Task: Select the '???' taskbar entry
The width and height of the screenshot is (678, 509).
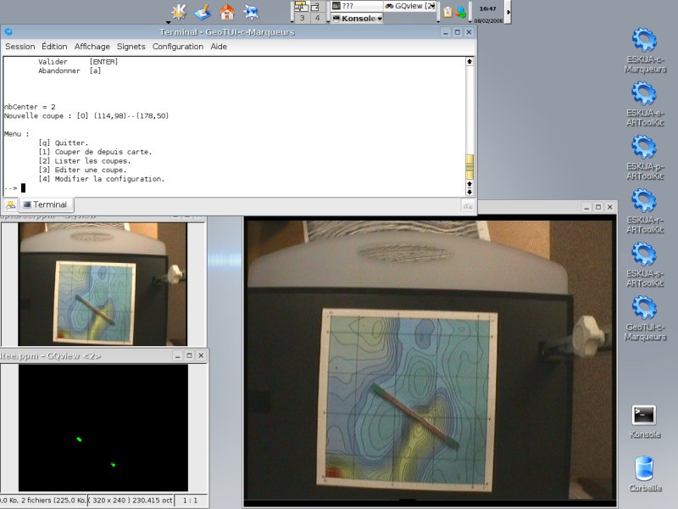Action: (357, 6)
